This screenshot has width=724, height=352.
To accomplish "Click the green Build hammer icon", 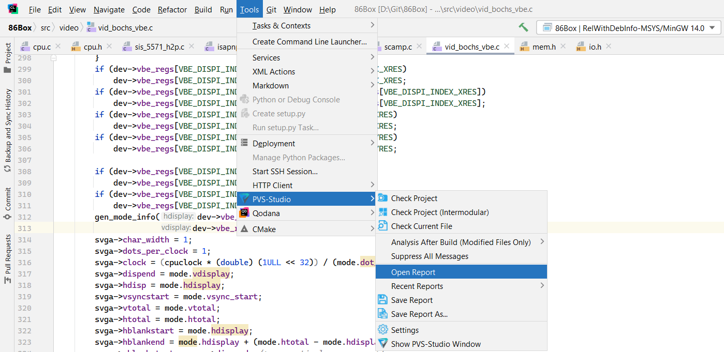I will point(523,27).
